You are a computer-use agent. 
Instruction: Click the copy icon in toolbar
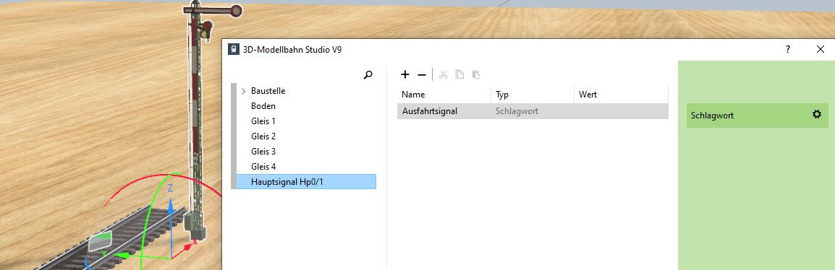pos(459,75)
